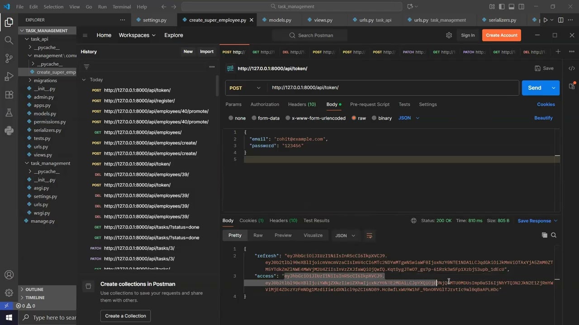Open the Search view in activity bar
The image size is (579, 325).
coord(9,40)
